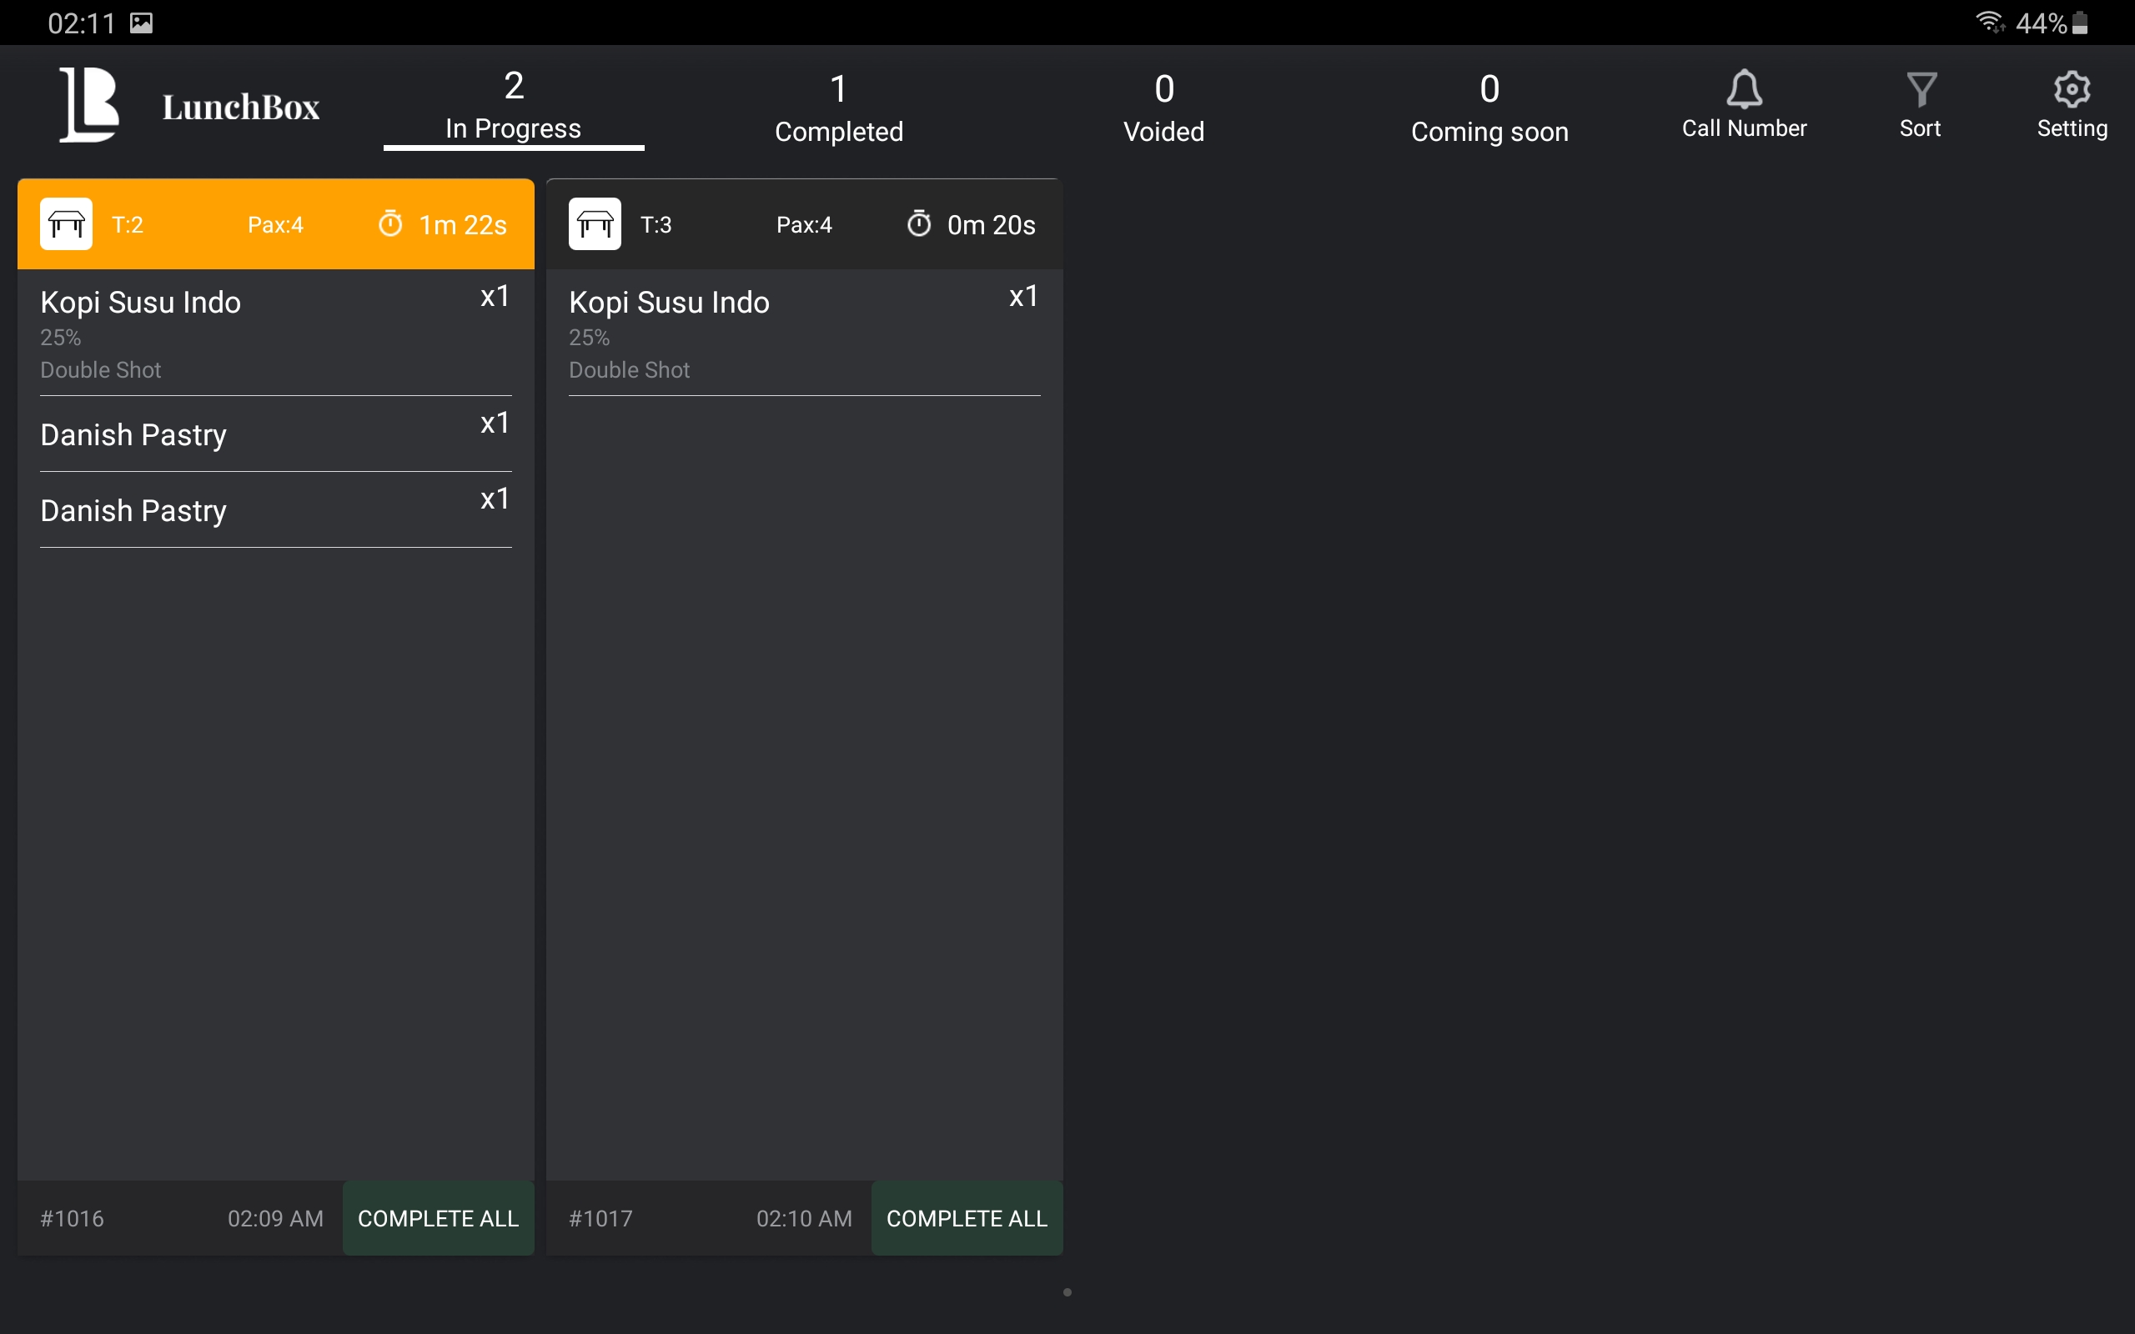Image resolution: width=2135 pixels, height=1334 pixels.
Task: Open the Call Number bell icon
Action: click(x=1743, y=89)
